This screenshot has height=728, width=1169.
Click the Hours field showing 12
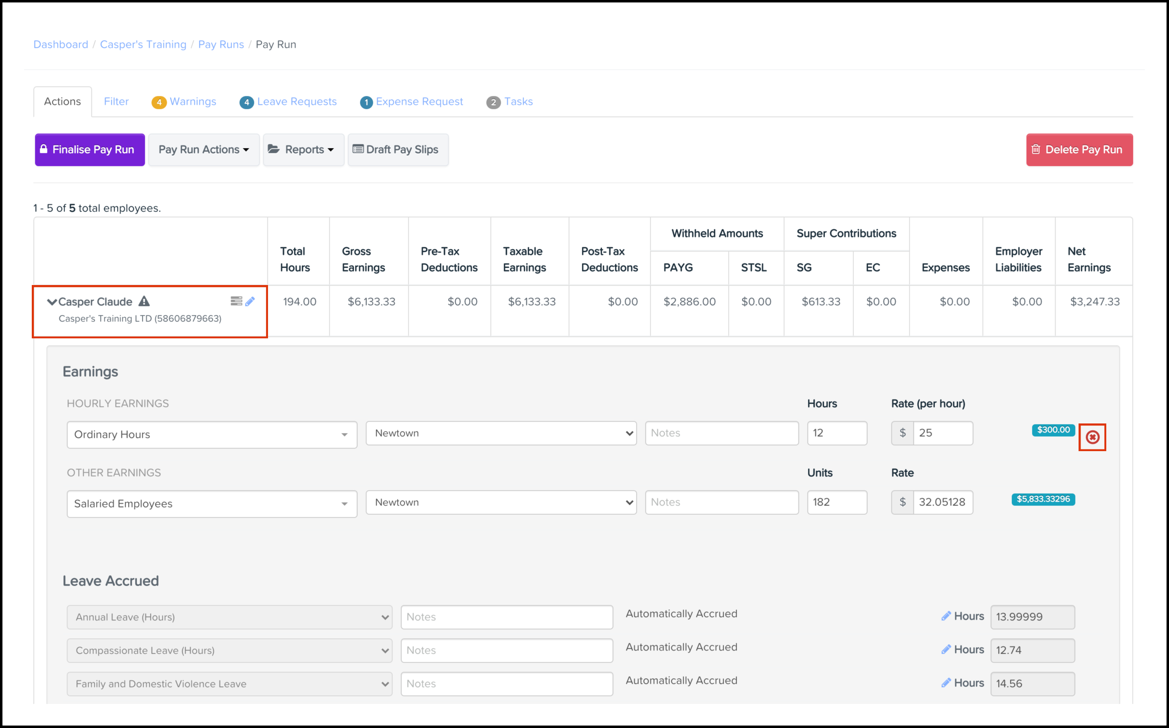(x=837, y=433)
